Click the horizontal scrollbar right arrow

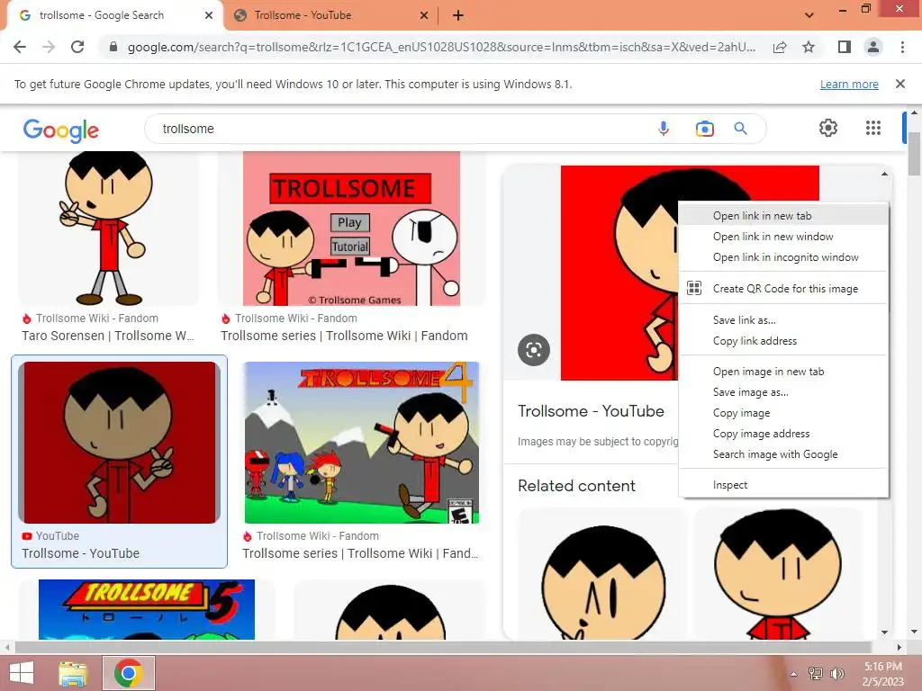point(899,647)
